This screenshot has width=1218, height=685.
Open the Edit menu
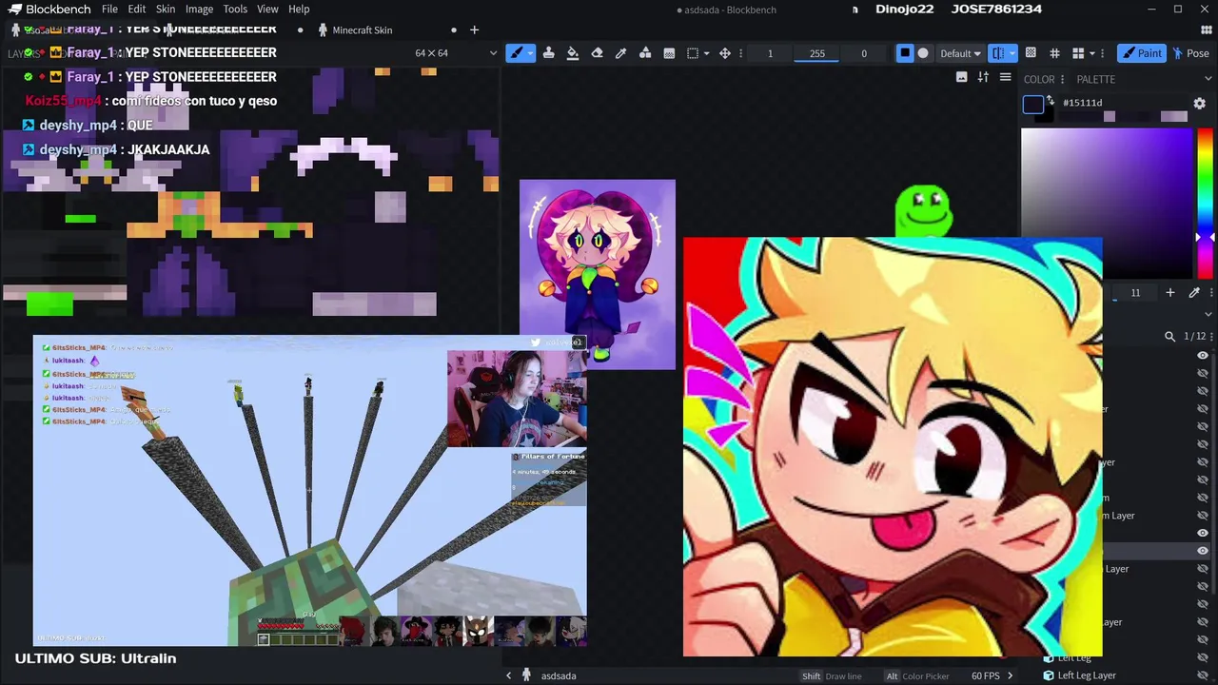(x=137, y=10)
